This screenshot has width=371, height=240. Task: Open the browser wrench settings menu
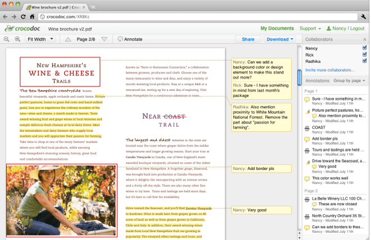364,16
